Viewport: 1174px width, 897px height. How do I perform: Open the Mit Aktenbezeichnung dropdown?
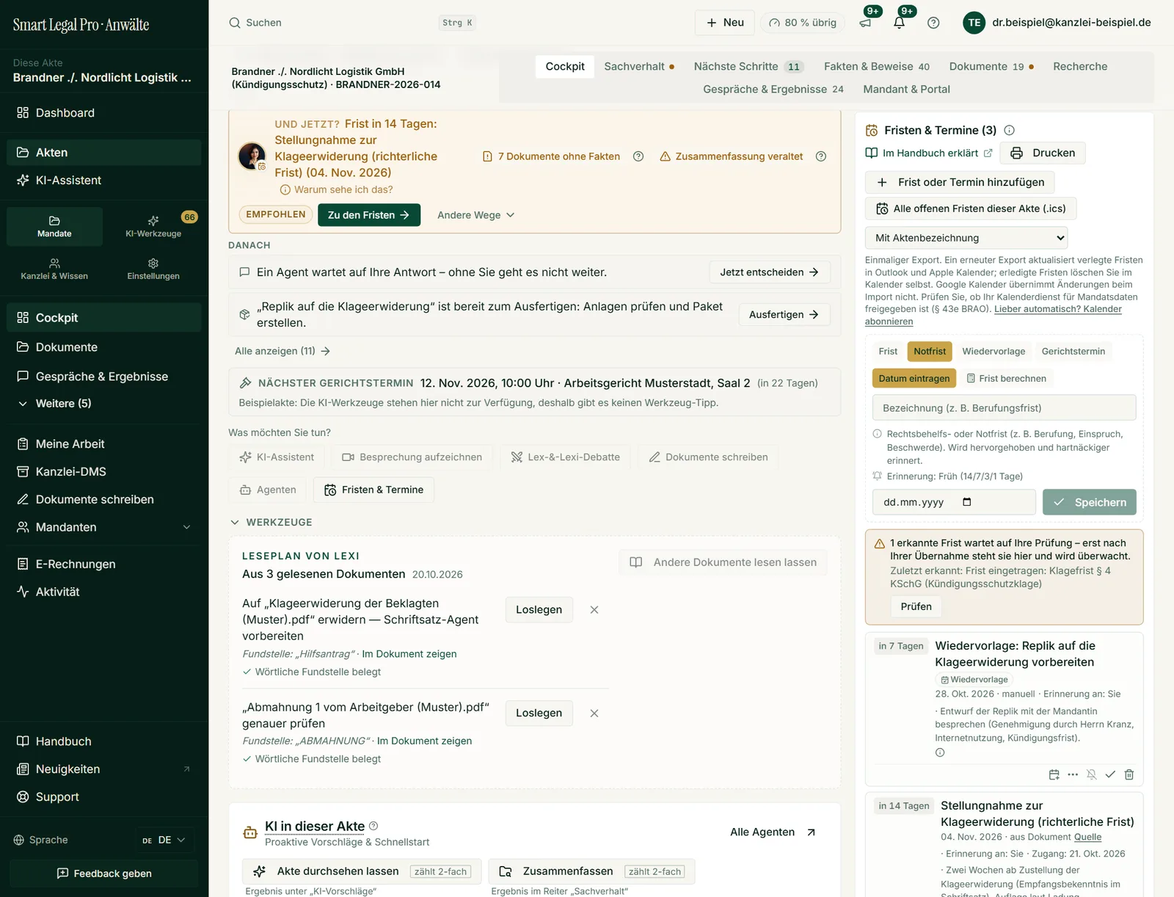(x=966, y=238)
